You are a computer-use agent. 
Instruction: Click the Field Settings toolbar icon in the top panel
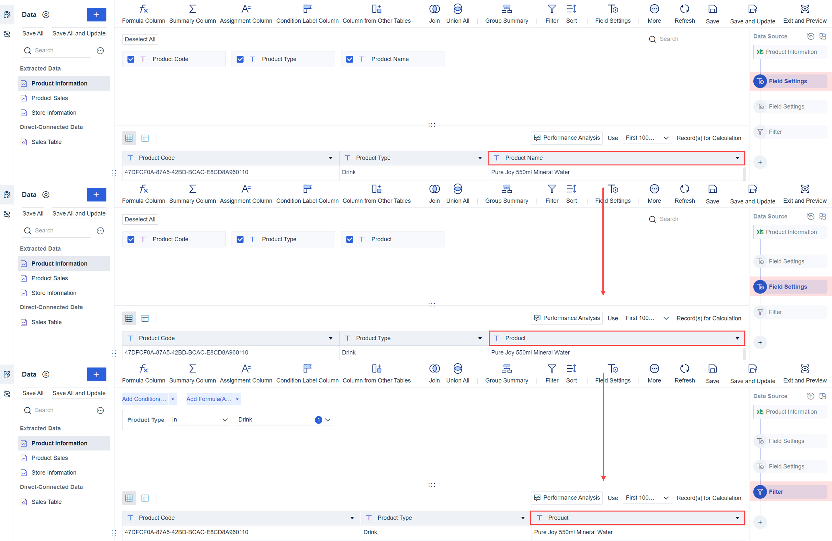(612, 9)
